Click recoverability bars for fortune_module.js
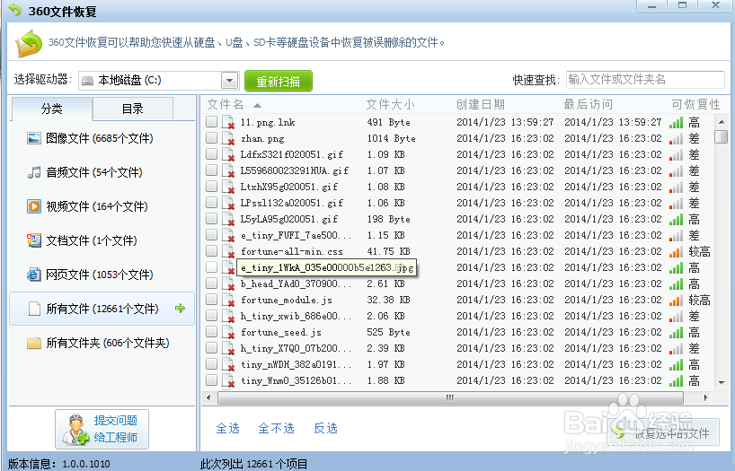 point(676,301)
